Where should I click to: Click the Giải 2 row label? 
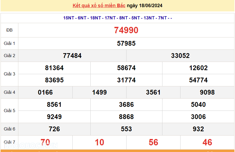(x=9, y=56)
